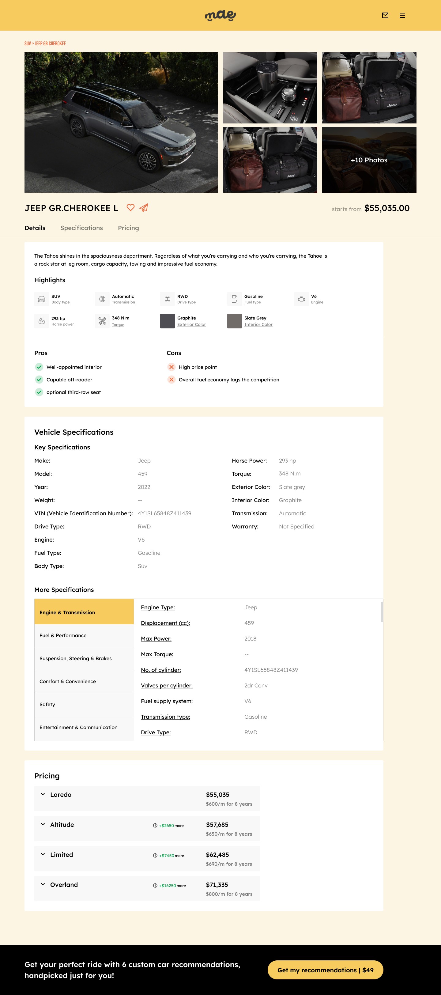The height and width of the screenshot is (995, 441).
Task: Switch to the Details tab
Action: [35, 228]
